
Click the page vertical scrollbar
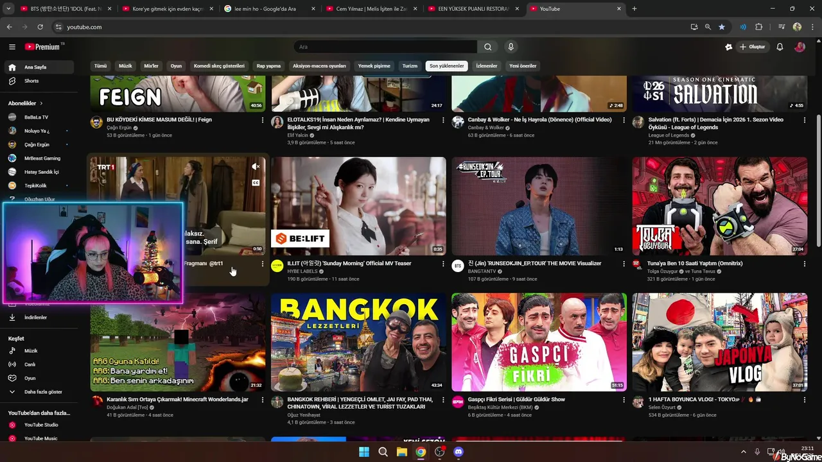(818, 181)
